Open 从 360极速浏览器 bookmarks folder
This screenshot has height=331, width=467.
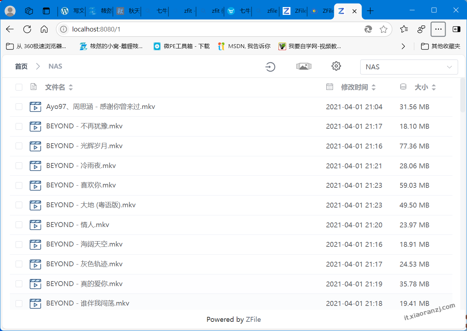pyautogui.click(x=36, y=46)
